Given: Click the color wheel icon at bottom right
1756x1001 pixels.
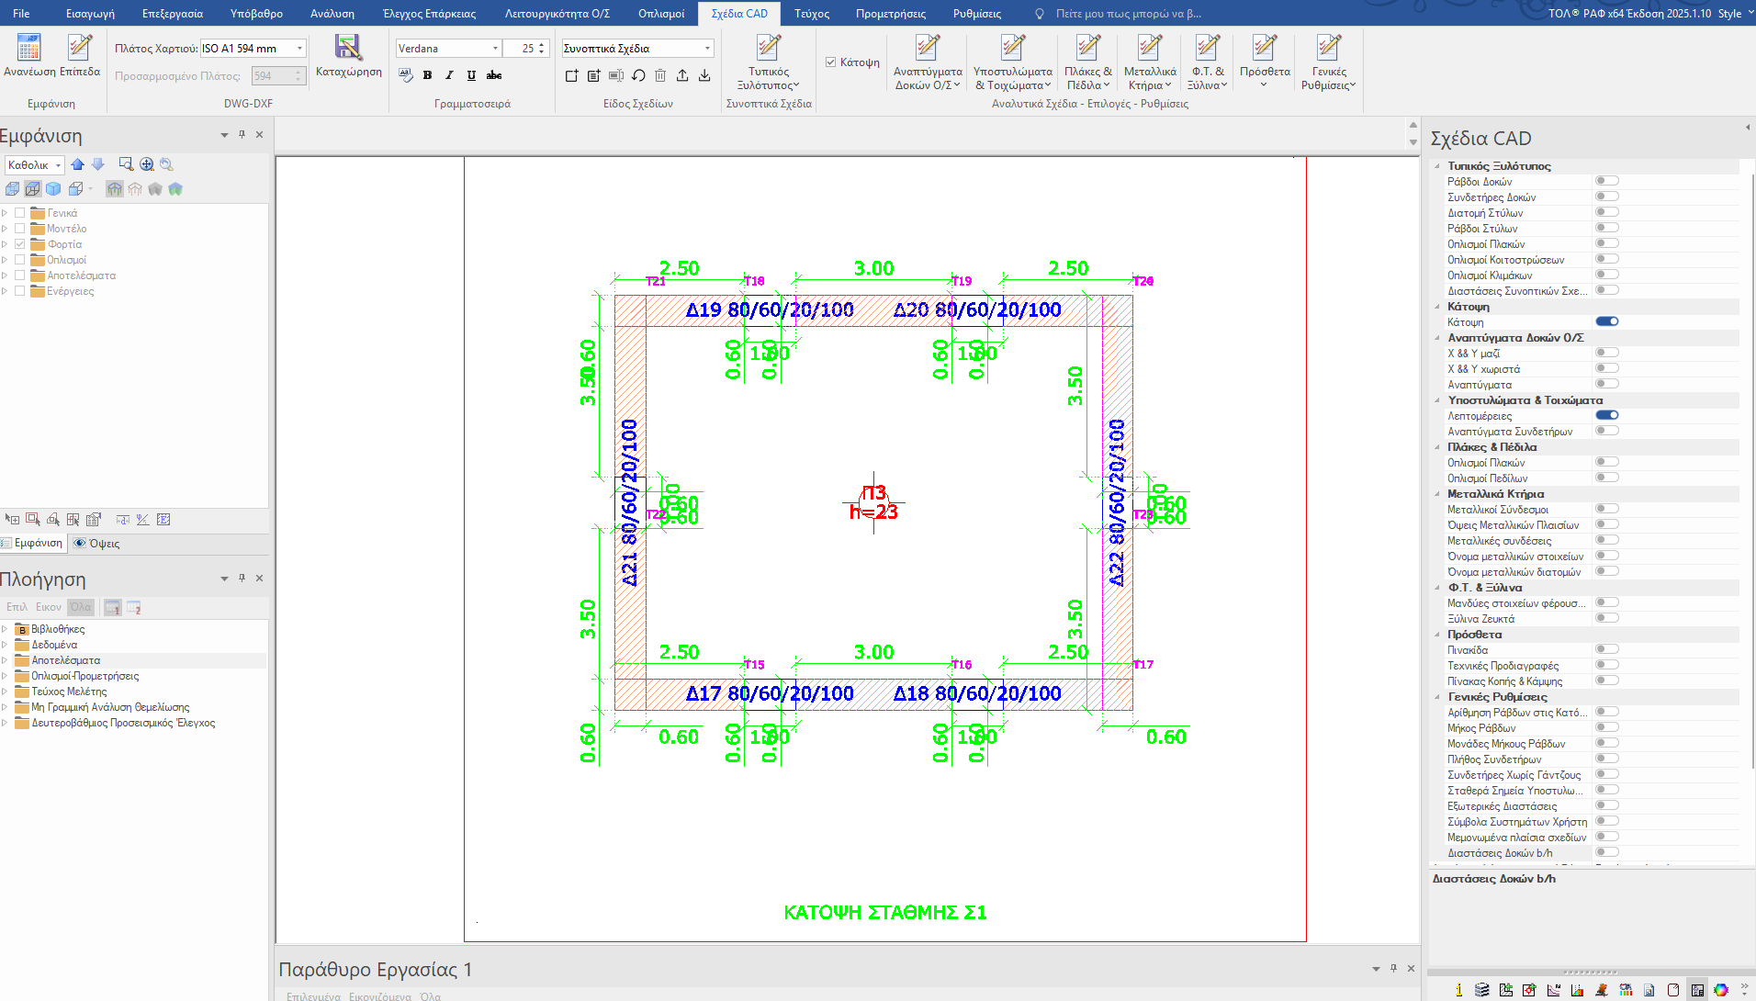Looking at the screenshot, I should (x=1720, y=989).
